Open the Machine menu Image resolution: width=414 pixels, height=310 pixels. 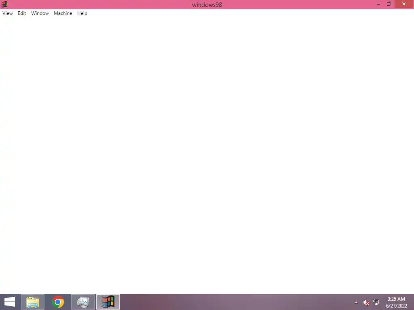[63, 13]
